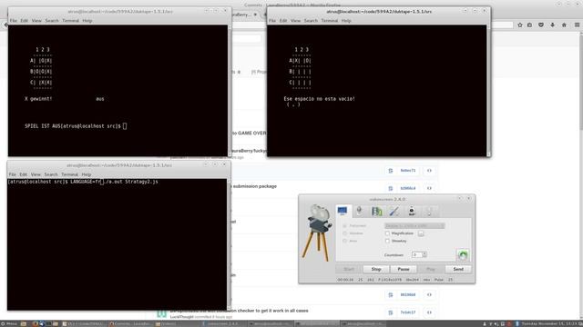
Task: Open Help menu in Spanish game terminal
Action: (x=346, y=21)
